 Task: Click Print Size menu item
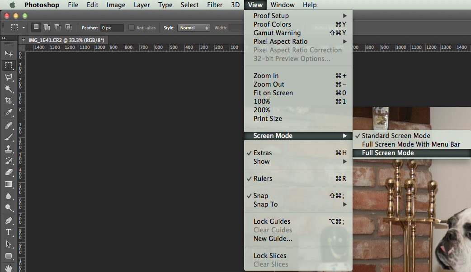click(x=298, y=119)
